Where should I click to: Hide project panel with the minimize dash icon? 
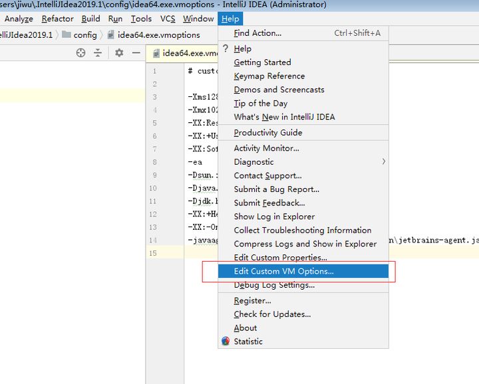[136, 53]
